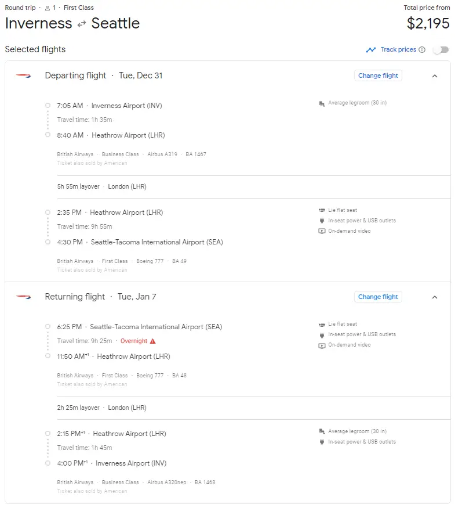Click the Departing flight Tue, Dec 31 header
This screenshot has width=455, height=508.
click(x=103, y=75)
